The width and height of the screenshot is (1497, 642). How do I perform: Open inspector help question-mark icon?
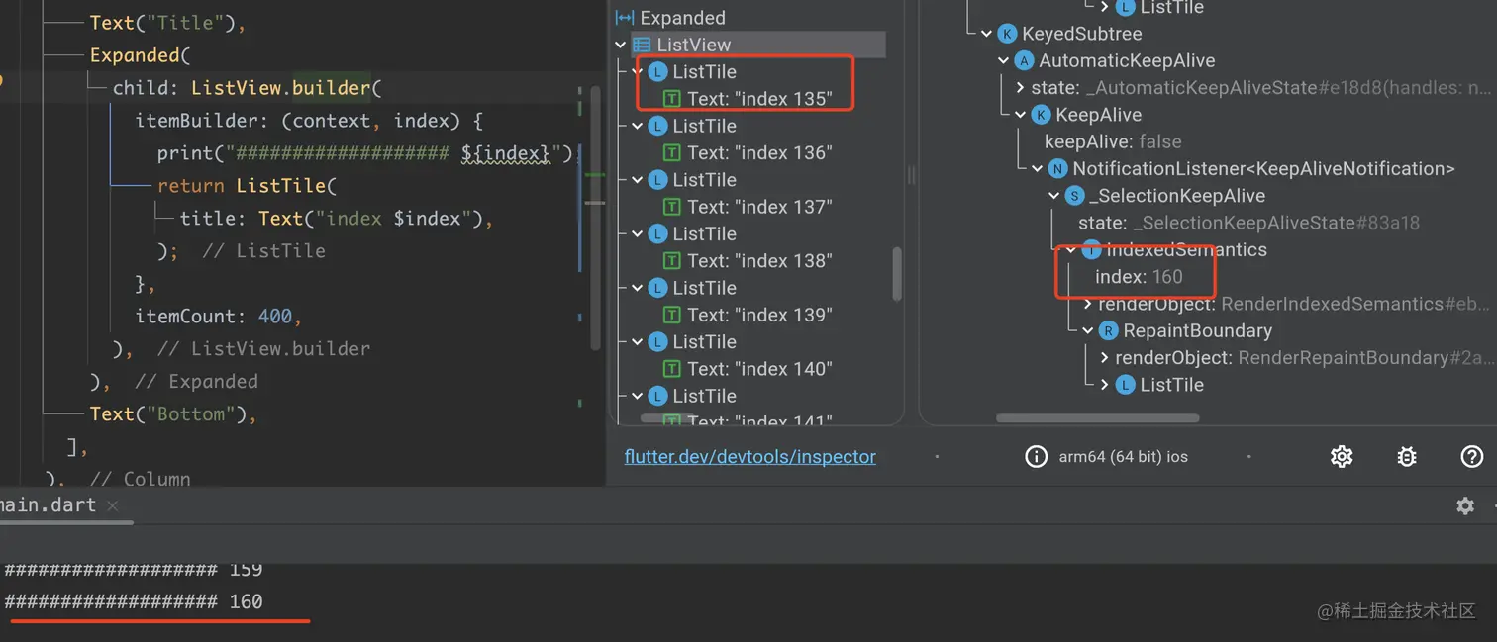1472,456
